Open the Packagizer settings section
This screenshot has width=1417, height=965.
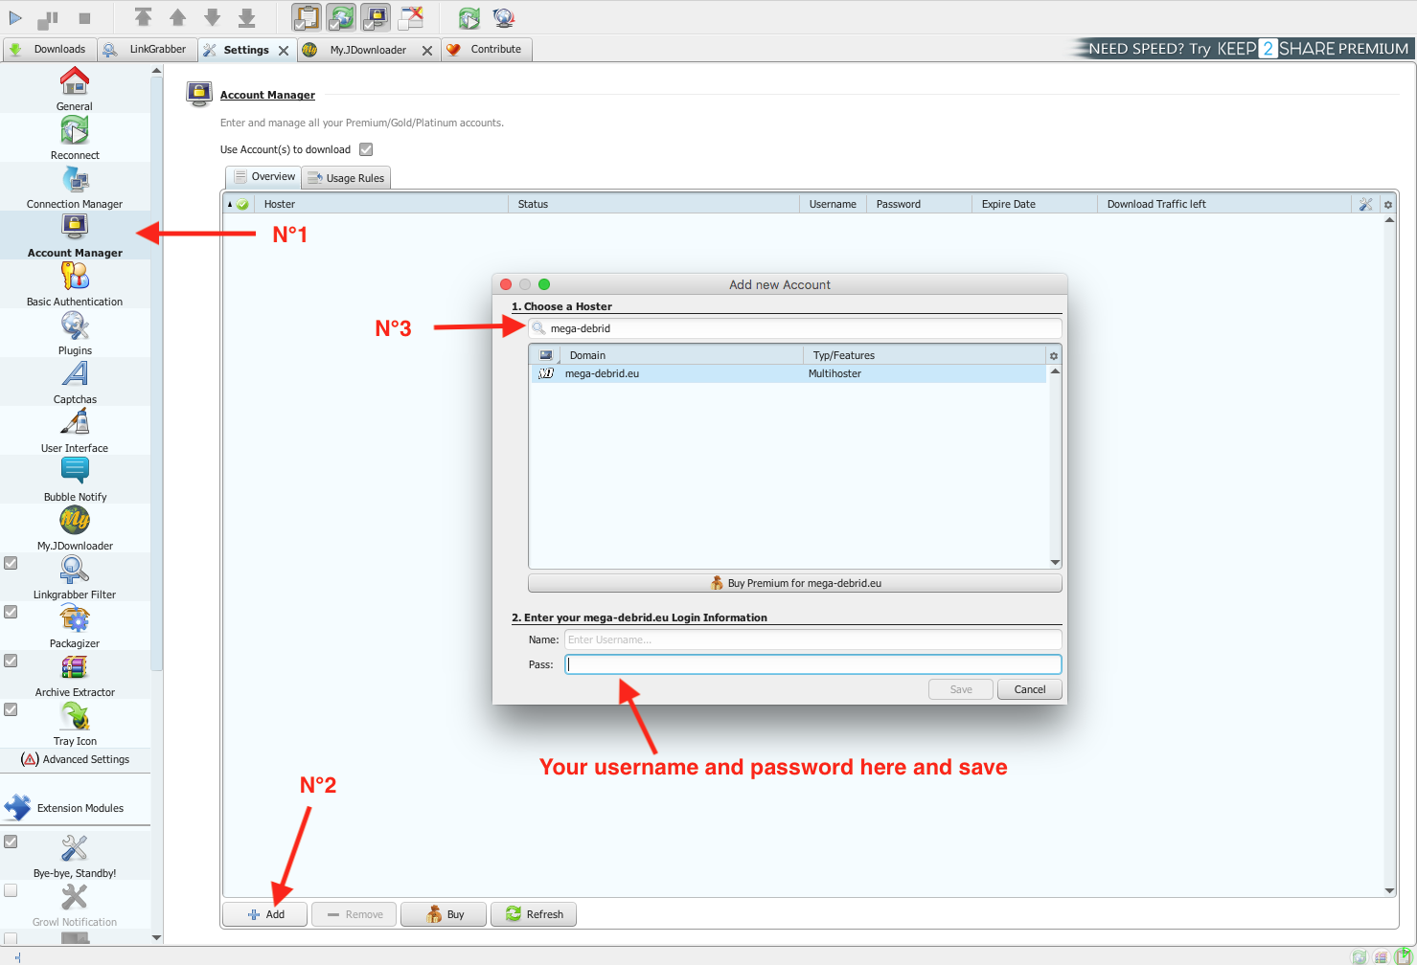pos(75,626)
